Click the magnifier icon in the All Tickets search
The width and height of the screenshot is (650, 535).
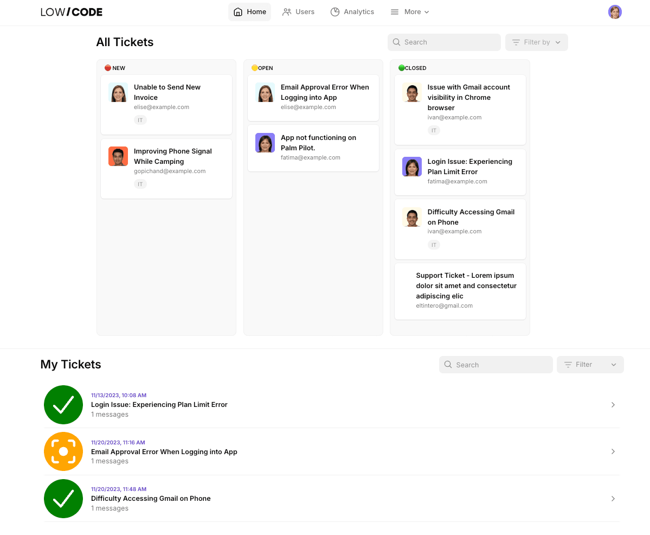[x=396, y=42]
